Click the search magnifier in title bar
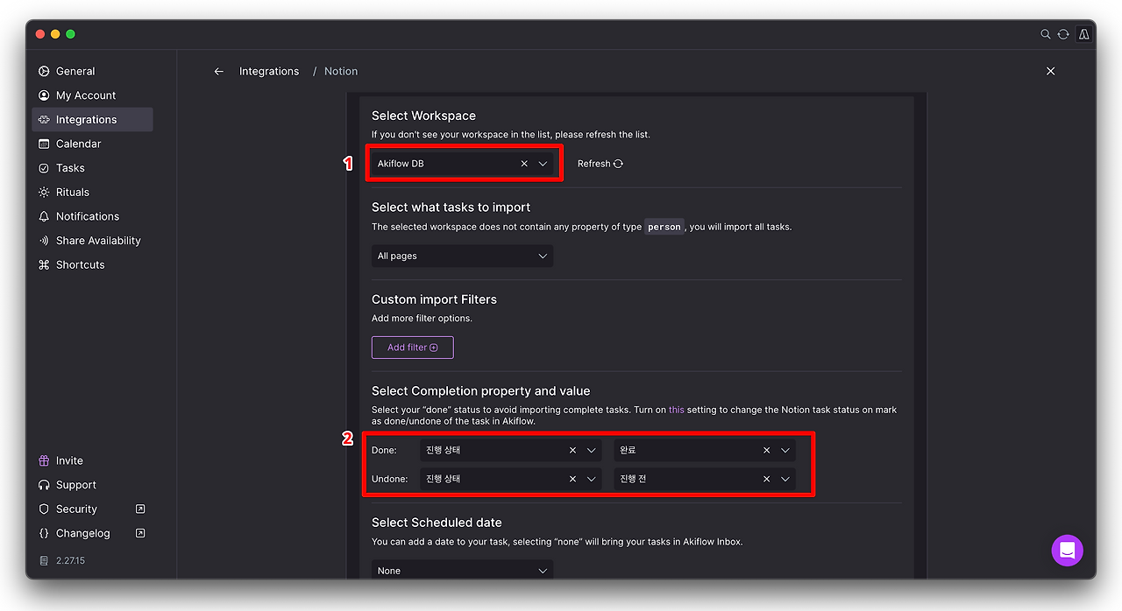Image resolution: width=1122 pixels, height=611 pixels. tap(1046, 34)
